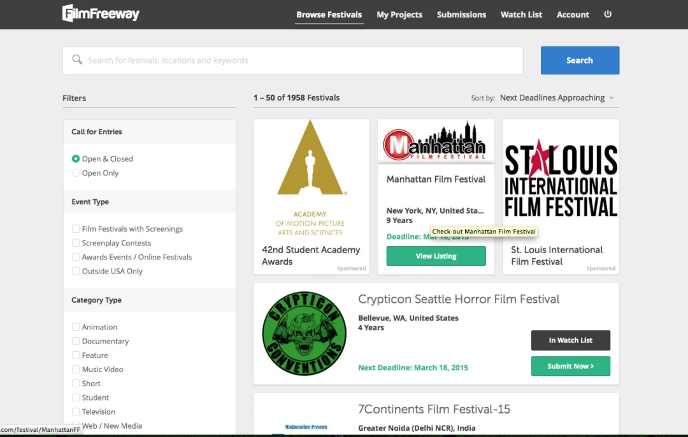Image resolution: width=688 pixels, height=437 pixels.
Task: Click Bellevue, WA, United States text
Action: [x=408, y=318]
